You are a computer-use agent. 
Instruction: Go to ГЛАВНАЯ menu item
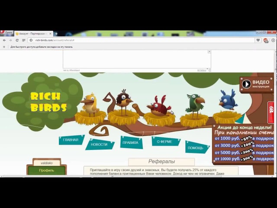71,140
